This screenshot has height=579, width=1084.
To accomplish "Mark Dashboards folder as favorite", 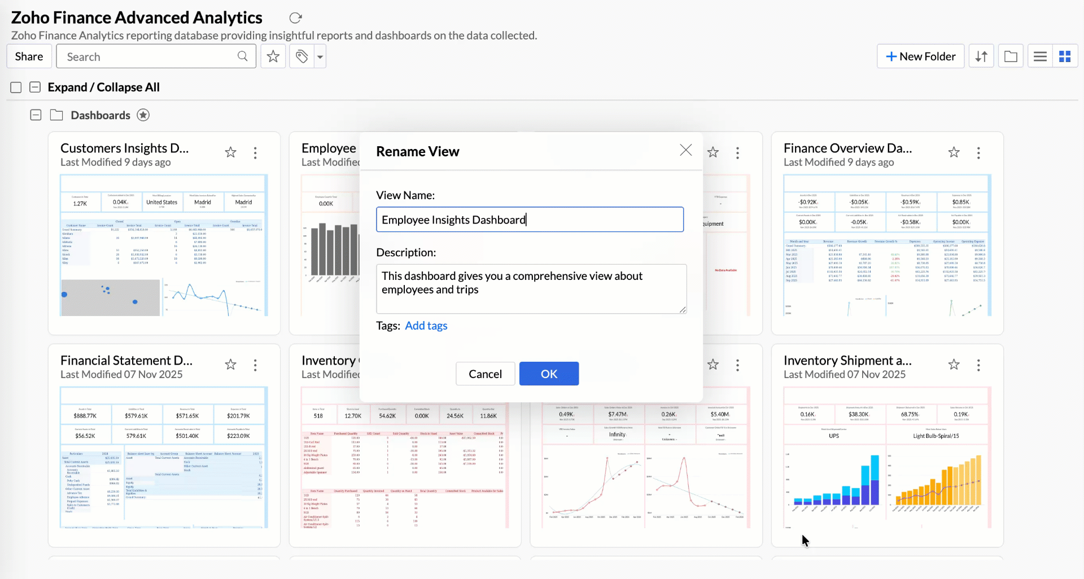I will pyautogui.click(x=143, y=115).
